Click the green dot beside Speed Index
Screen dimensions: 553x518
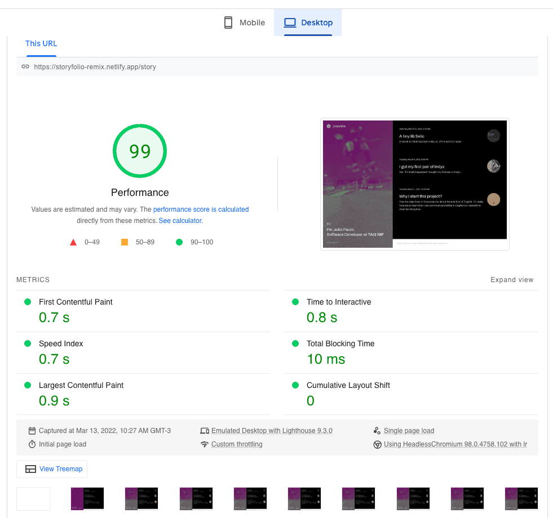point(28,343)
